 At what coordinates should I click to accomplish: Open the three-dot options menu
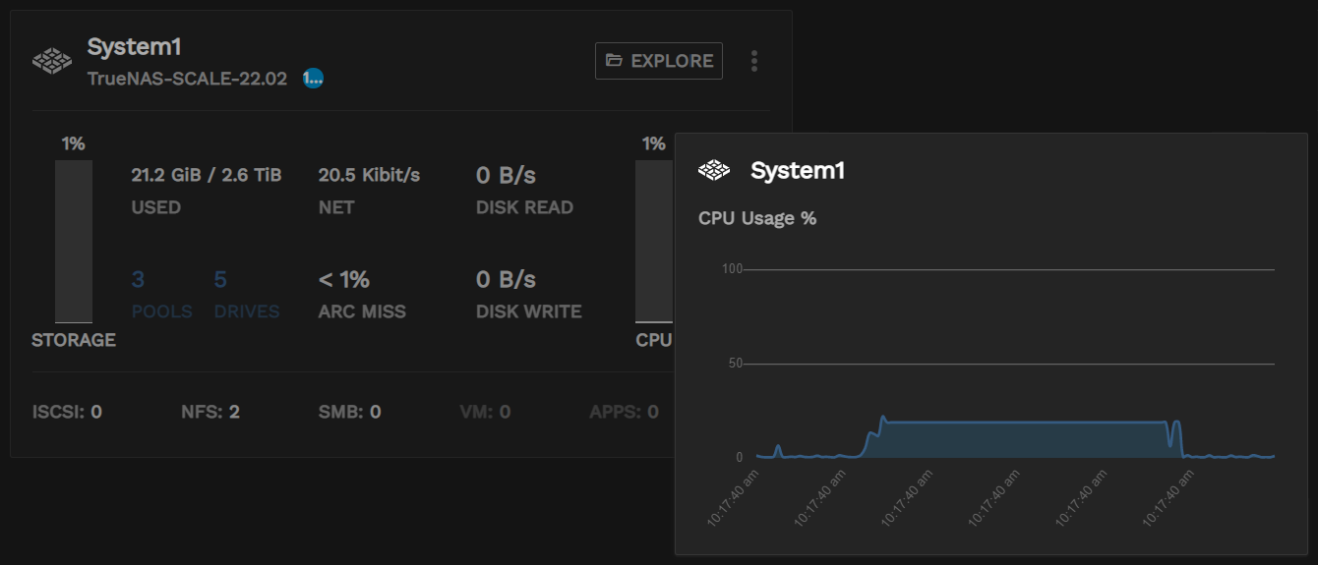pos(754,61)
